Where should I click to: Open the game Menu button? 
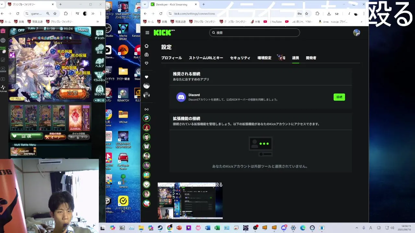[x=83, y=30]
